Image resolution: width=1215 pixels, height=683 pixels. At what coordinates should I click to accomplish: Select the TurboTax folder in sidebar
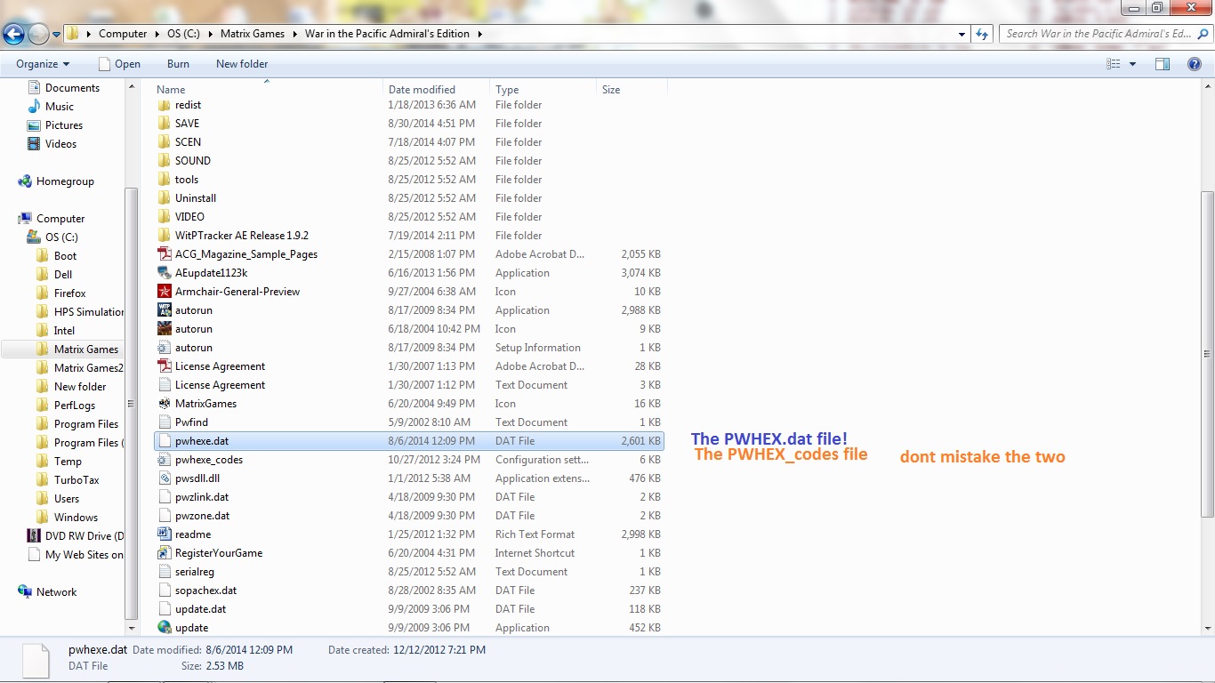(x=68, y=480)
